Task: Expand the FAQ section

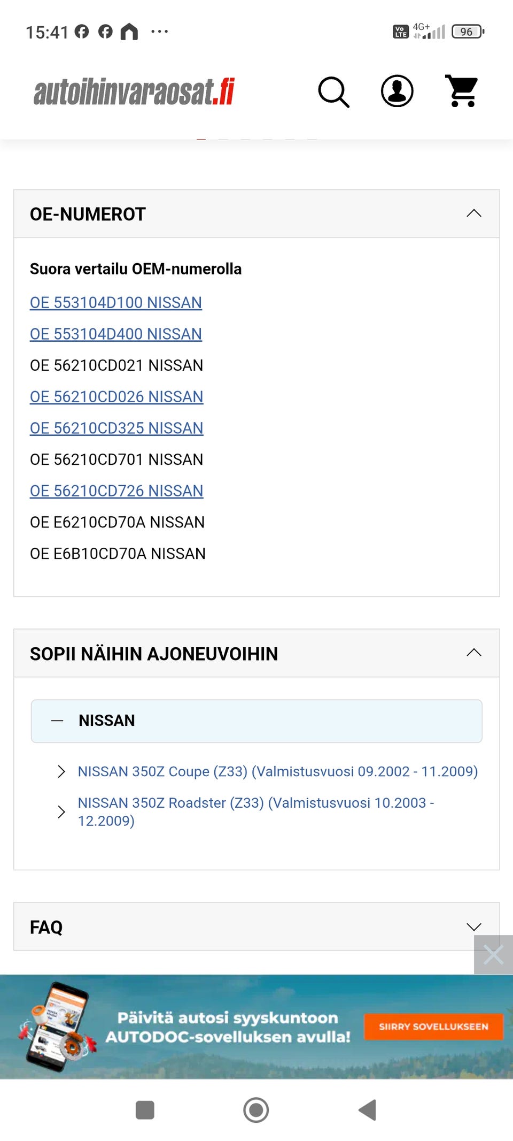Action: pos(473,926)
